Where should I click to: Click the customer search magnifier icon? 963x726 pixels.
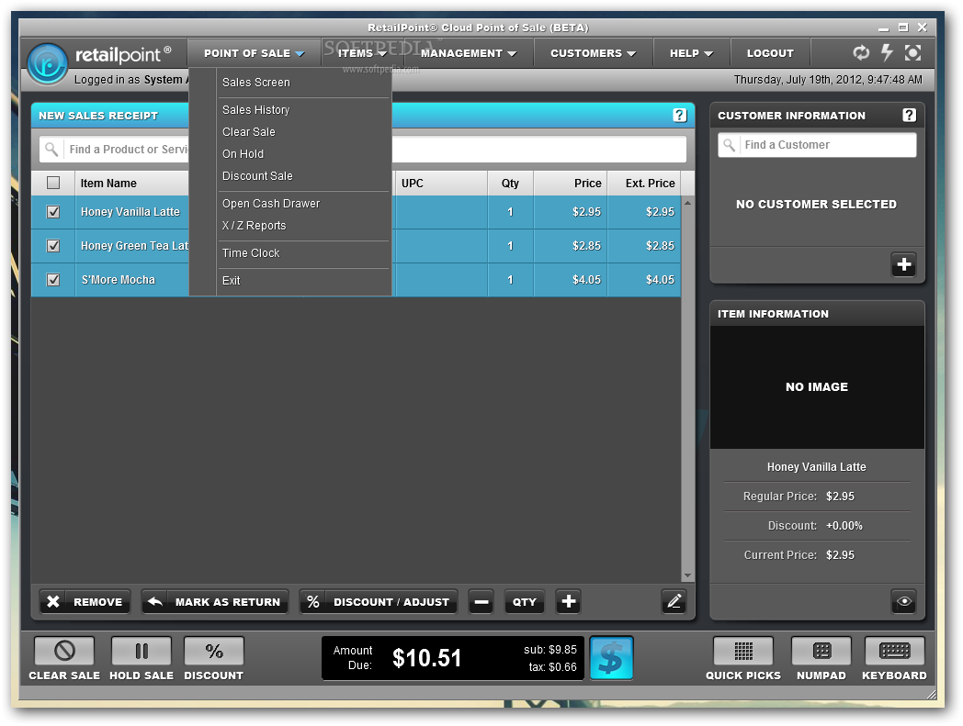click(x=729, y=145)
